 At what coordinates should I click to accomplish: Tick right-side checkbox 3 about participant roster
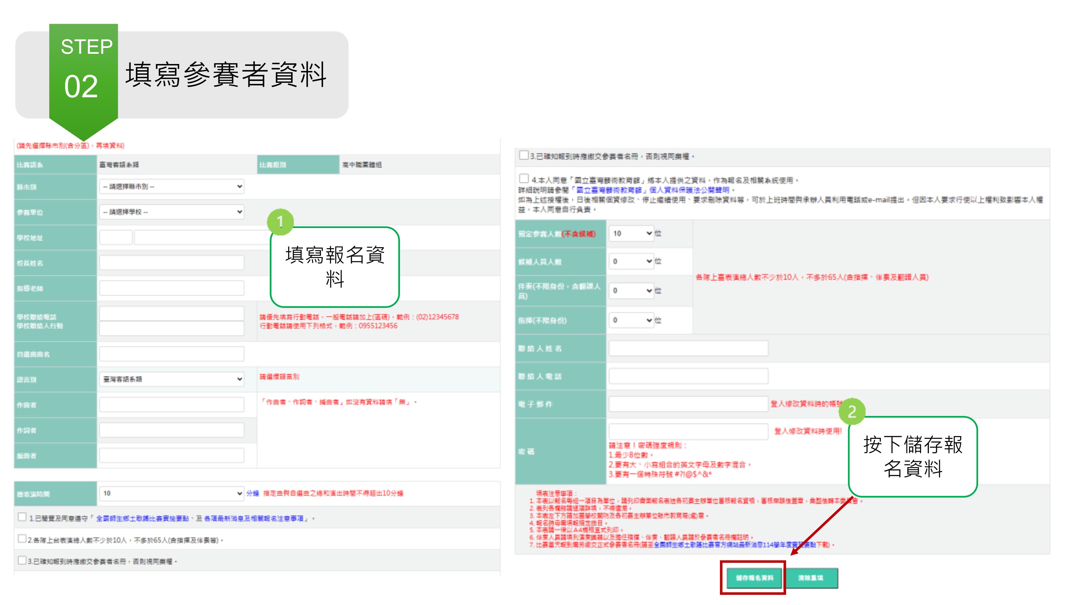[524, 155]
